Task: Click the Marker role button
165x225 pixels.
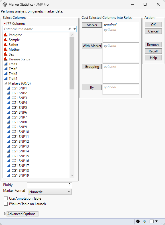Action: (92, 25)
